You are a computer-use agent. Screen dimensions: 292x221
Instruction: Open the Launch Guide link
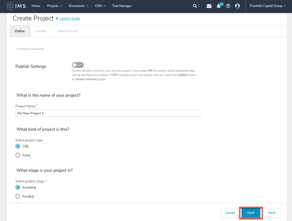(x=70, y=18)
